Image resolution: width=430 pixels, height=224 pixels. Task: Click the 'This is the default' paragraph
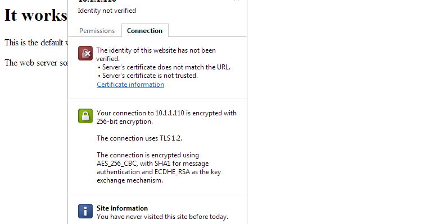point(36,43)
